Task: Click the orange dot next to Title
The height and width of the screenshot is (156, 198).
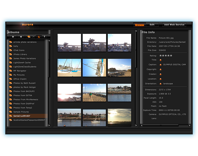Action: [161, 60]
